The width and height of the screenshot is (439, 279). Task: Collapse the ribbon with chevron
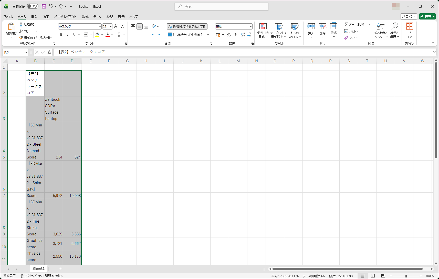(433, 43)
